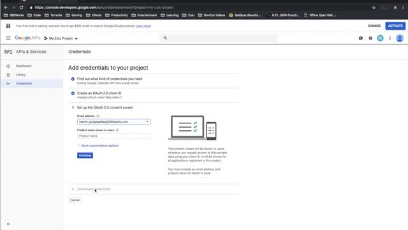Open the Email address dropdown
This screenshot has height=230, width=408.
[x=113, y=122]
